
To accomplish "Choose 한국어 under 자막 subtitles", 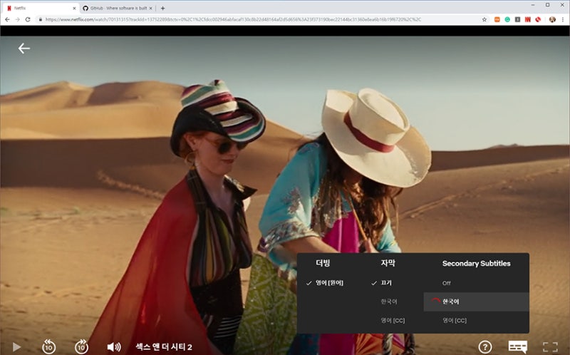I will (x=389, y=302).
